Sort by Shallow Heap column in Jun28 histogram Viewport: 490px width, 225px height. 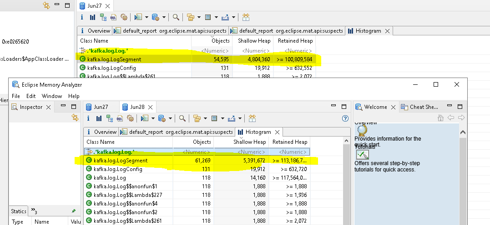[241, 142]
